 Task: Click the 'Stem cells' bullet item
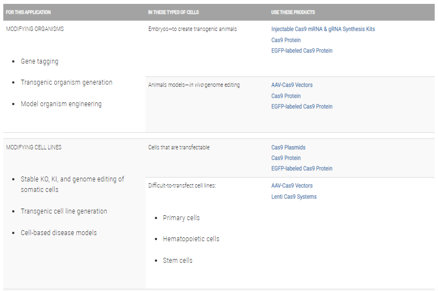178,261
